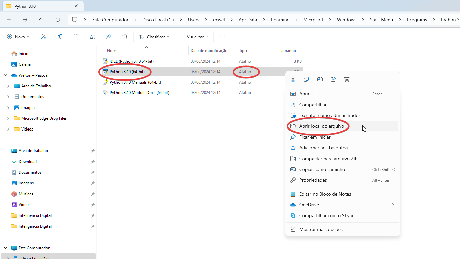460x259 pixels.
Task: Choose Executar como administrador
Action: [x=342, y=116]
